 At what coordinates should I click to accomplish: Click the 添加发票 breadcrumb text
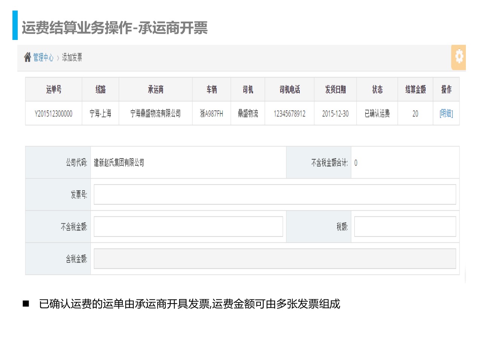coord(72,58)
